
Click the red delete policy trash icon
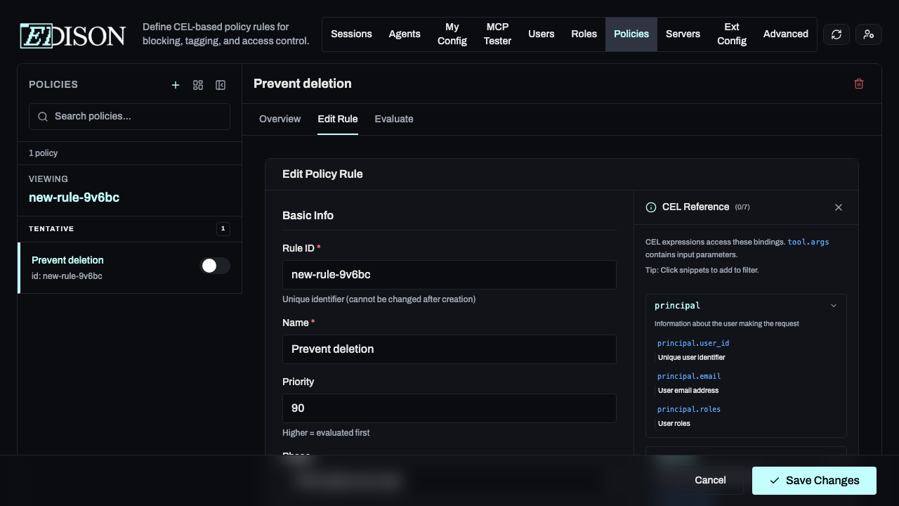858,84
